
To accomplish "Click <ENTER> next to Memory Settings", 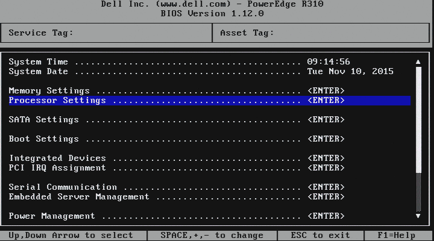I will (x=326, y=90).
